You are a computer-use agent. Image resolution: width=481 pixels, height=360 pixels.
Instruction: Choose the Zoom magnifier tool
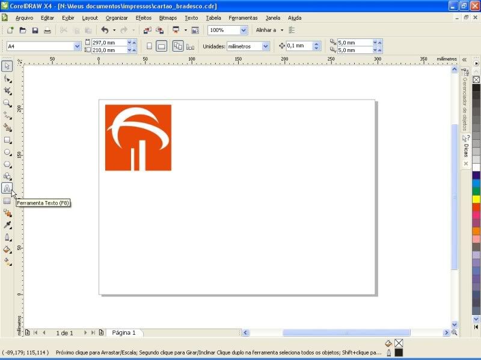[x=7, y=103]
